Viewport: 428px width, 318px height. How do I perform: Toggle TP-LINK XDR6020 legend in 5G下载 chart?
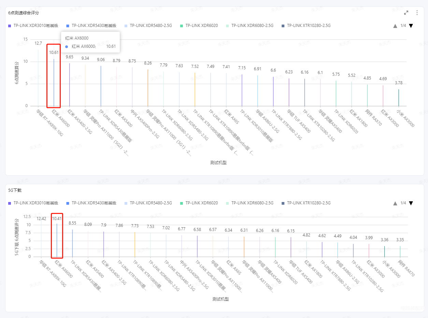199,203
